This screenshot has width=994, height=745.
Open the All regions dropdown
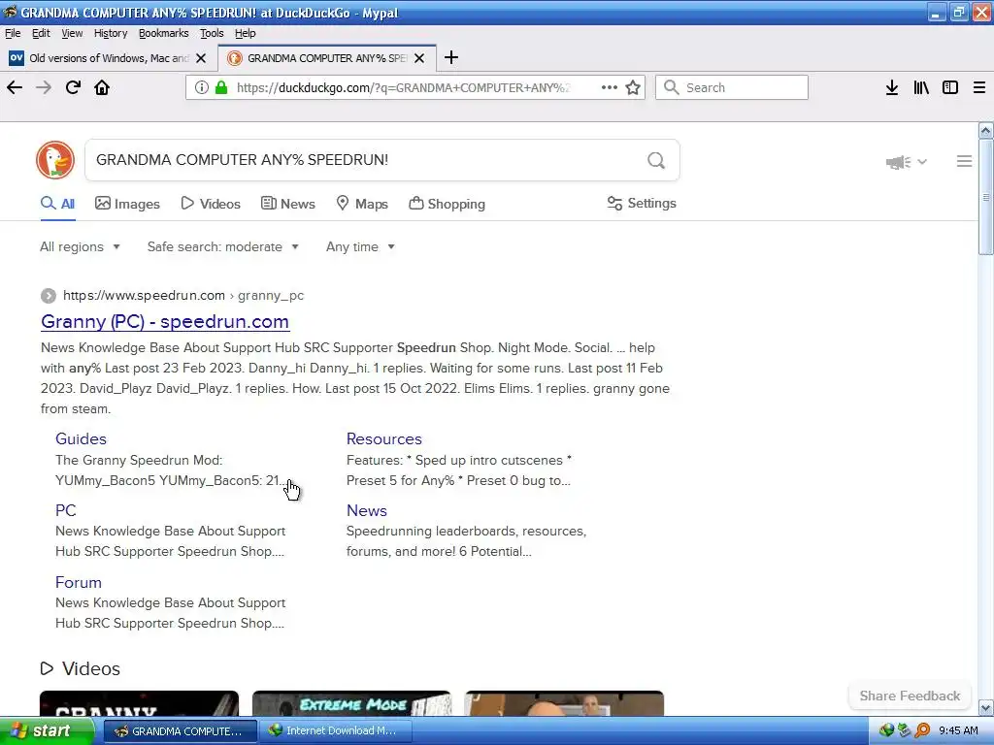click(80, 247)
